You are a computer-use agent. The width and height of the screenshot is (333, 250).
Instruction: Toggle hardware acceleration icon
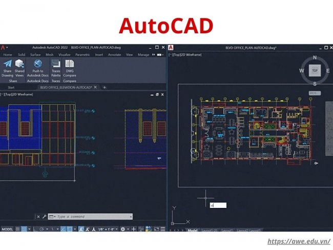pos(149,229)
